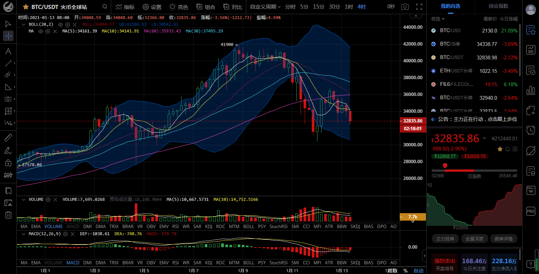The height and width of the screenshot is (274, 539).
Task: Select the text annotation tool
Action: tap(8, 51)
